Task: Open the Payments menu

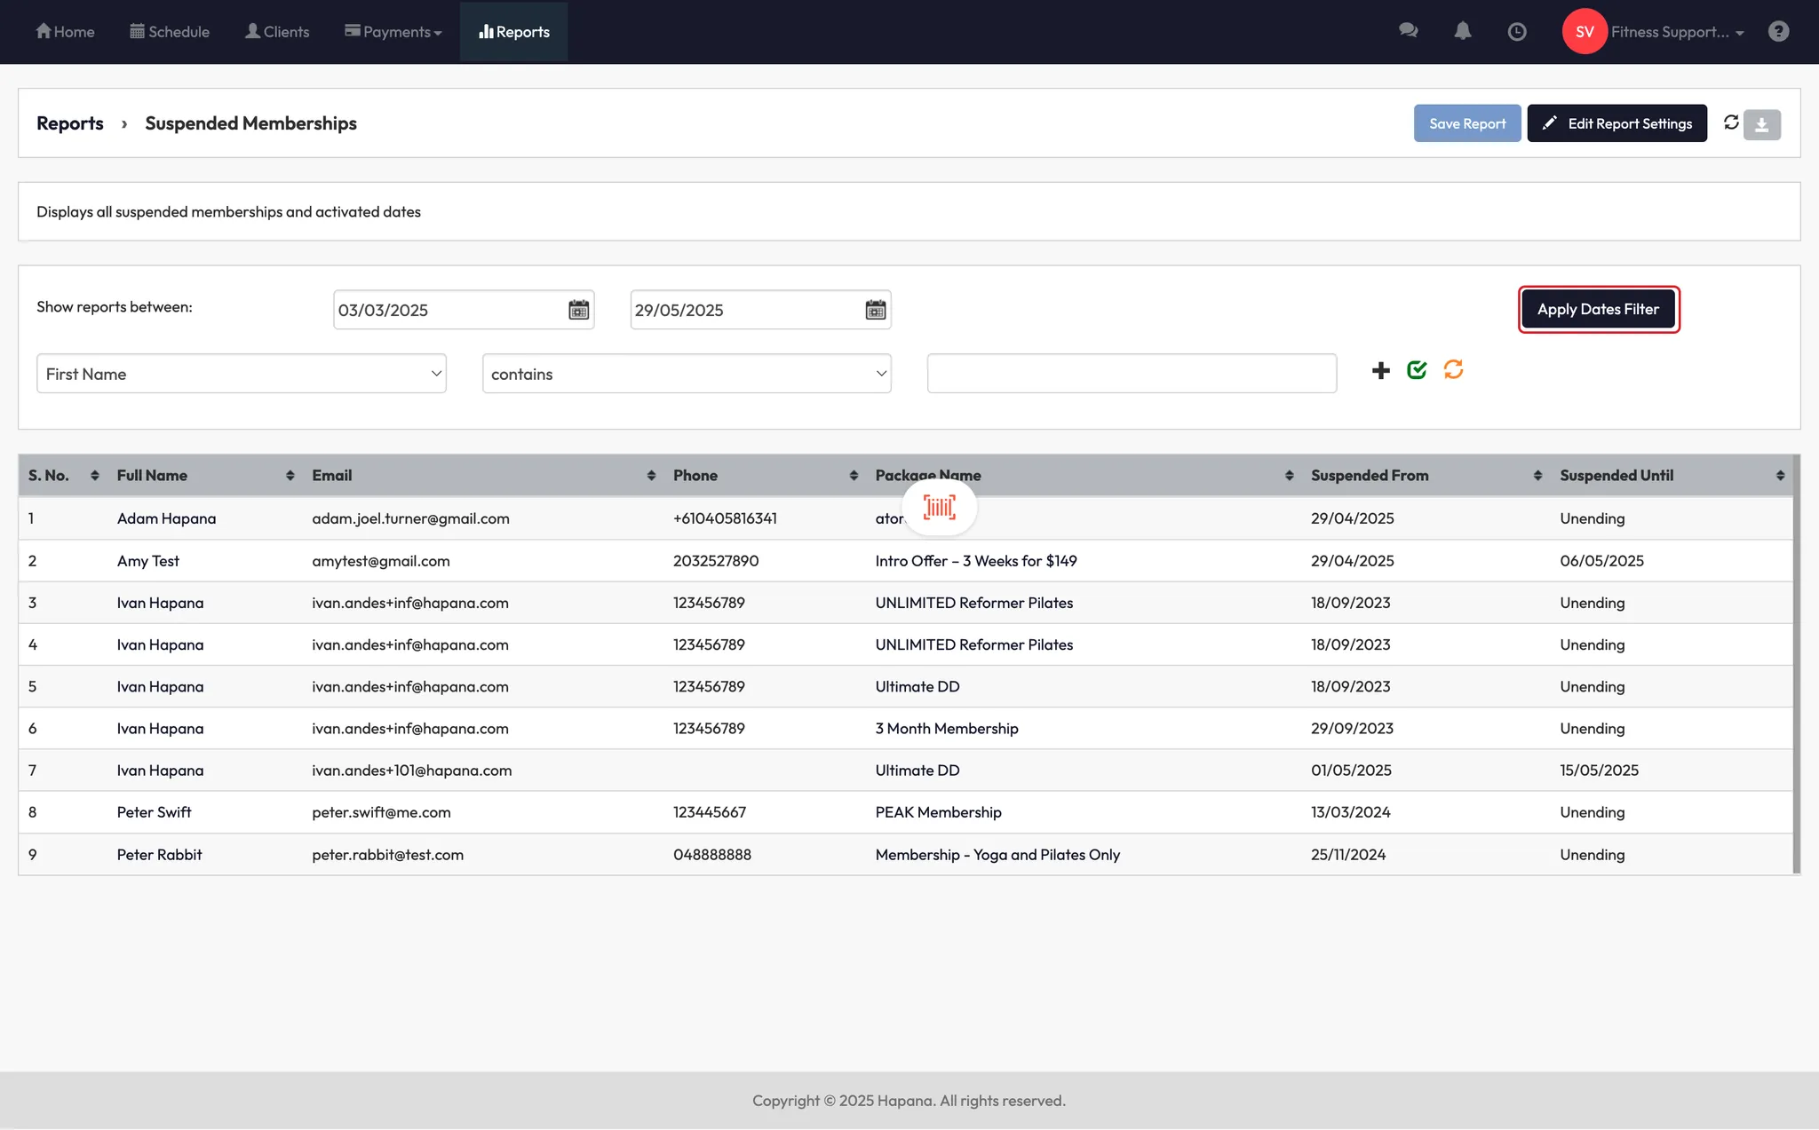Action: click(393, 32)
